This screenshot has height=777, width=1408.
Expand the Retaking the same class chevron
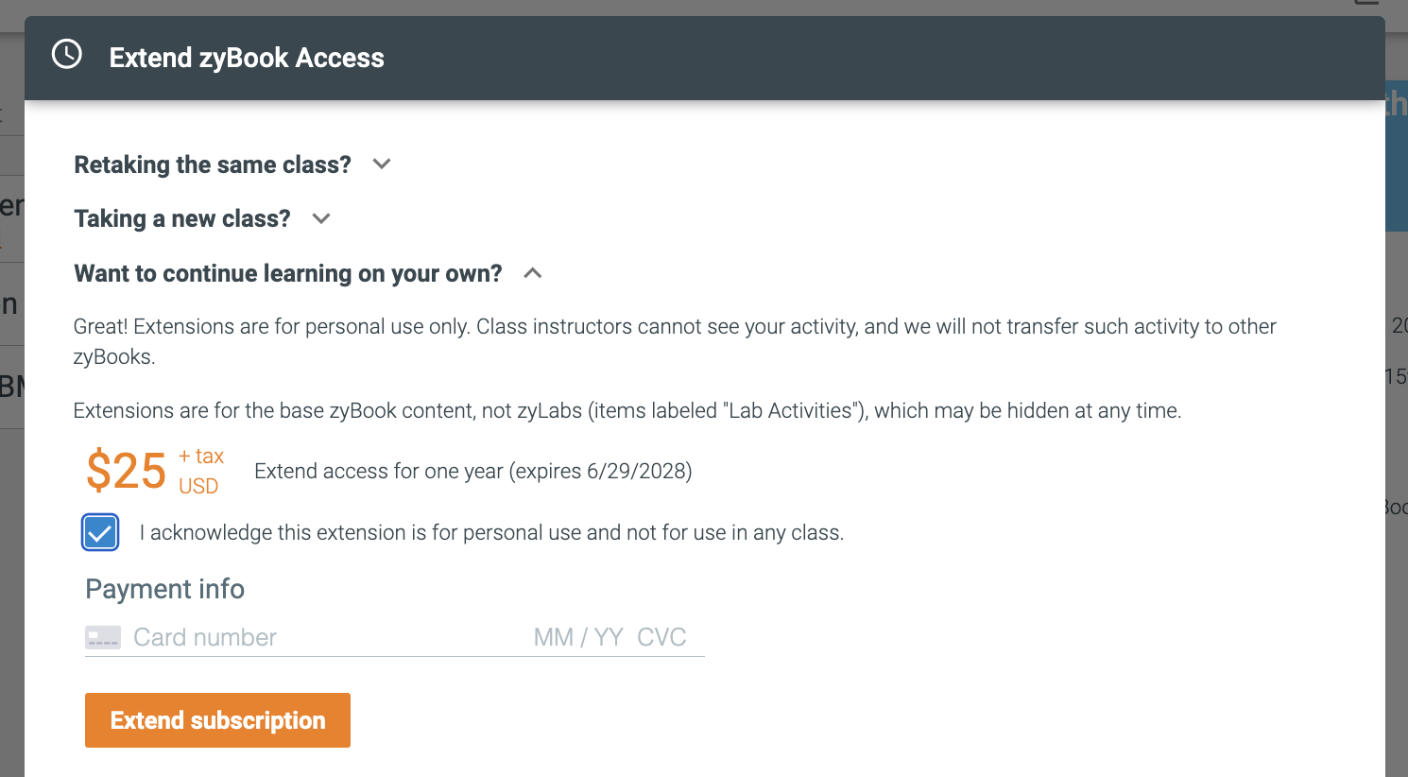point(382,164)
